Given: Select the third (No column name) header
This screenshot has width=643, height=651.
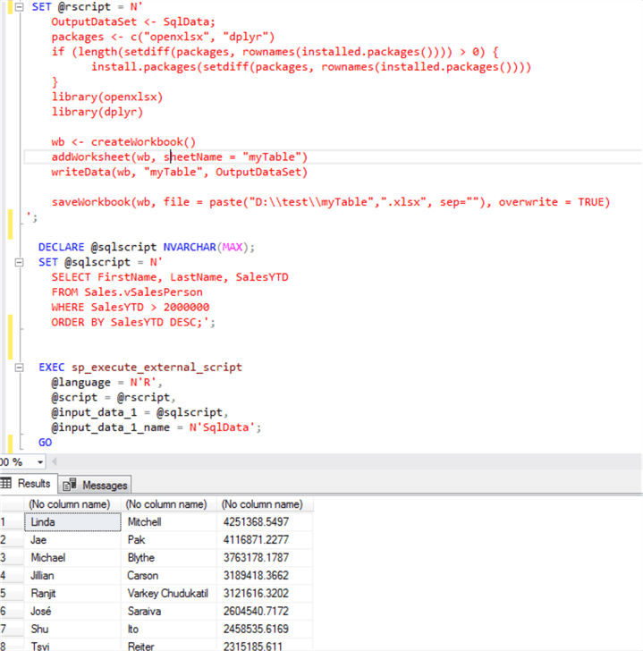Looking at the screenshot, I should [265, 504].
